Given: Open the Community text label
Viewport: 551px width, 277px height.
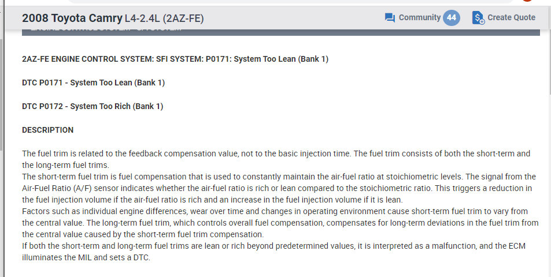Looking at the screenshot, I should (x=419, y=17).
